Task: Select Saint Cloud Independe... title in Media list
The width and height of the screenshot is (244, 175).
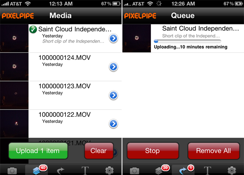Action: [75, 29]
